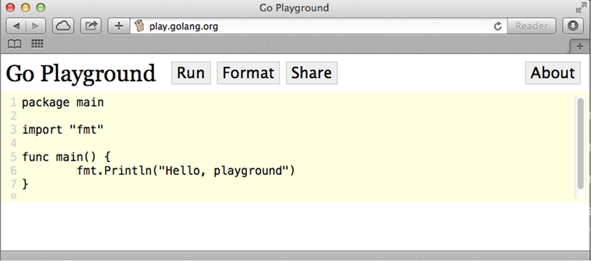Reload the page with the refresh icon

coord(498,26)
